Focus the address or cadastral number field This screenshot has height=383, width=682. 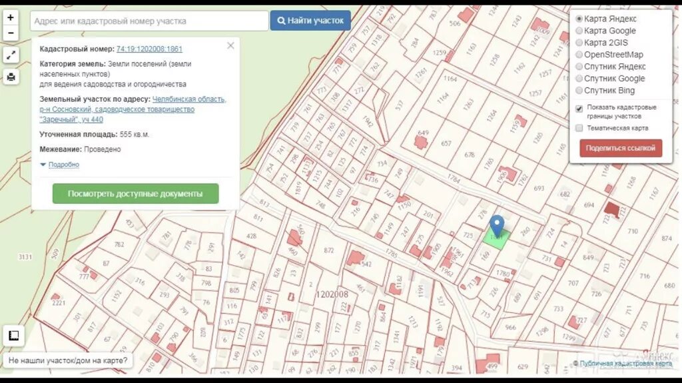pos(149,21)
